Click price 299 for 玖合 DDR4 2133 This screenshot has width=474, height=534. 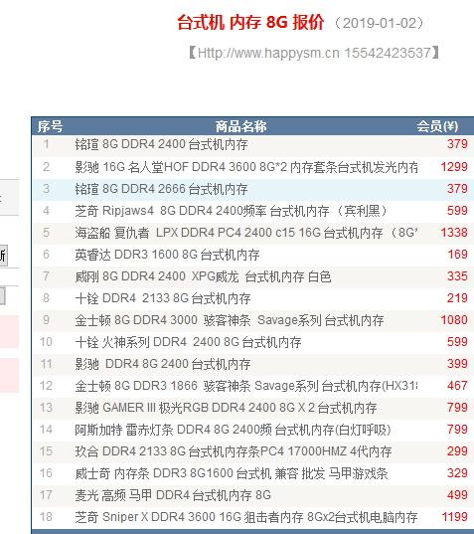[x=457, y=451]
